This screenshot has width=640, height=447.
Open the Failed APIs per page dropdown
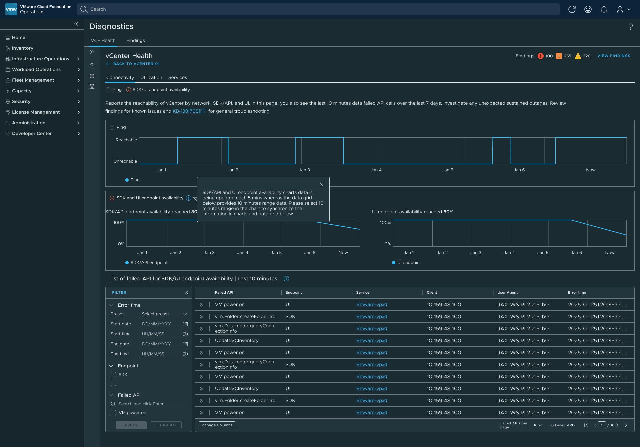coord(538,425)
